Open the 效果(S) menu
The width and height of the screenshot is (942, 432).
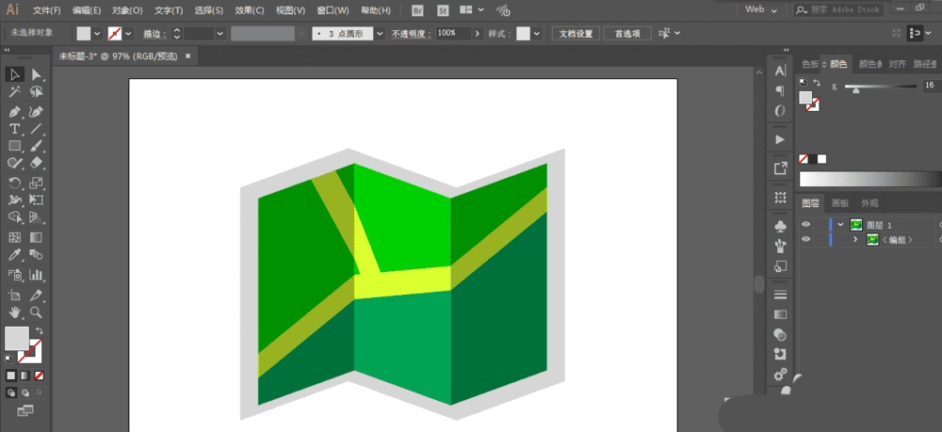click(250, 10)
